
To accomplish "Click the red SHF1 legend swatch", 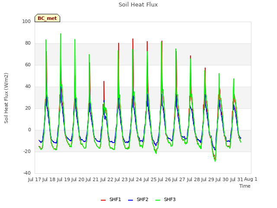I will coord(103,200).
